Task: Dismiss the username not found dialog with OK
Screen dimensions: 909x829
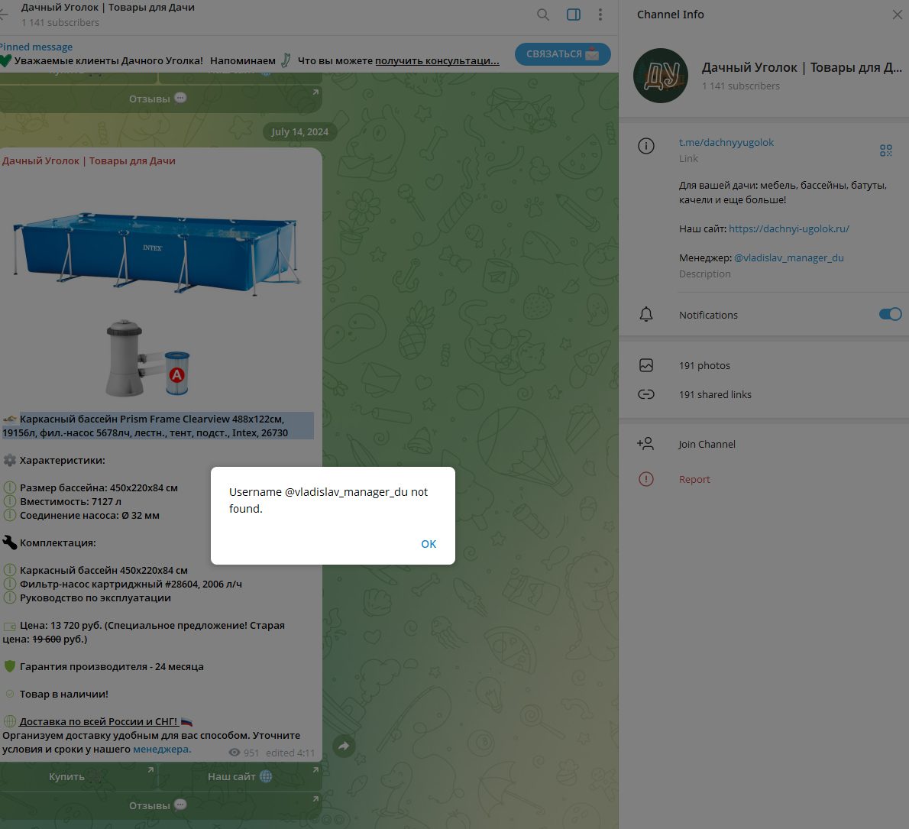Action: tap(429, 544)
